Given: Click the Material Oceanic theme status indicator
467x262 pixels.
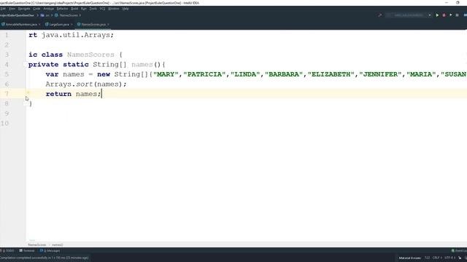Looking at the screenshot, I should tap(410, 258).
